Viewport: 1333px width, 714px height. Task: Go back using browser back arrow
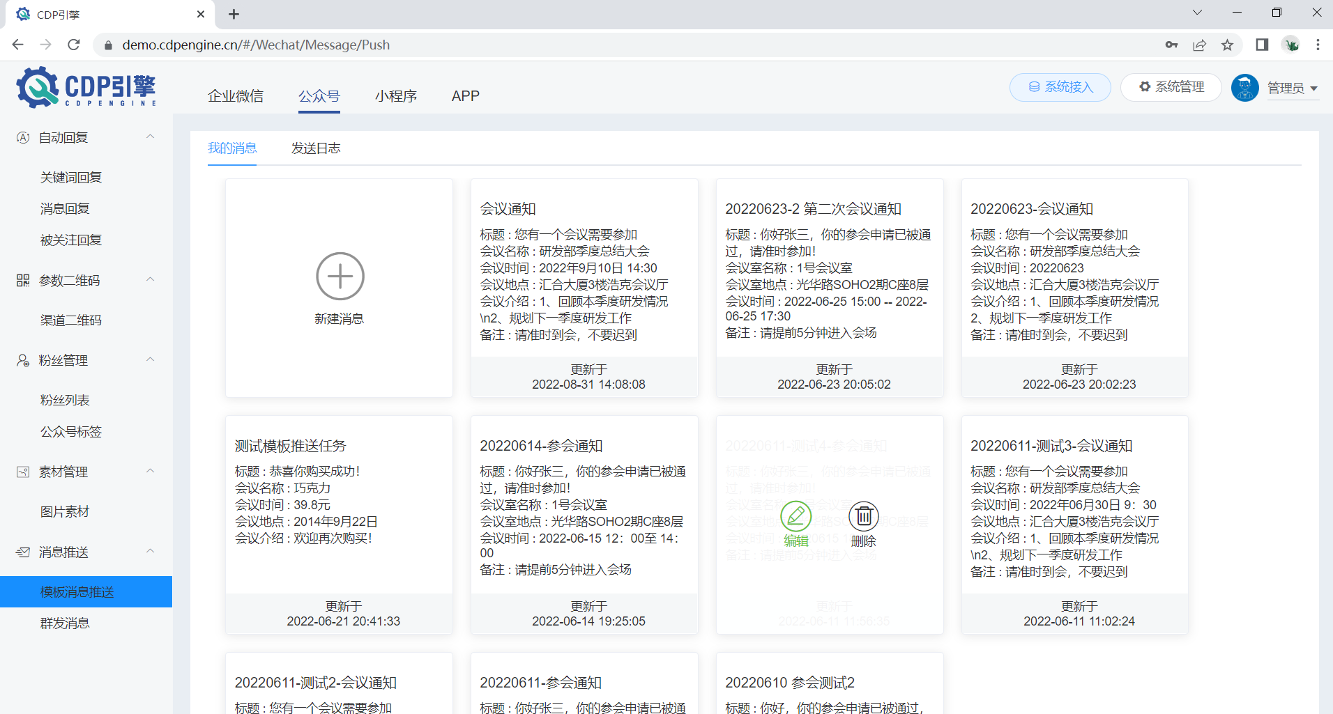coord(18,45)
